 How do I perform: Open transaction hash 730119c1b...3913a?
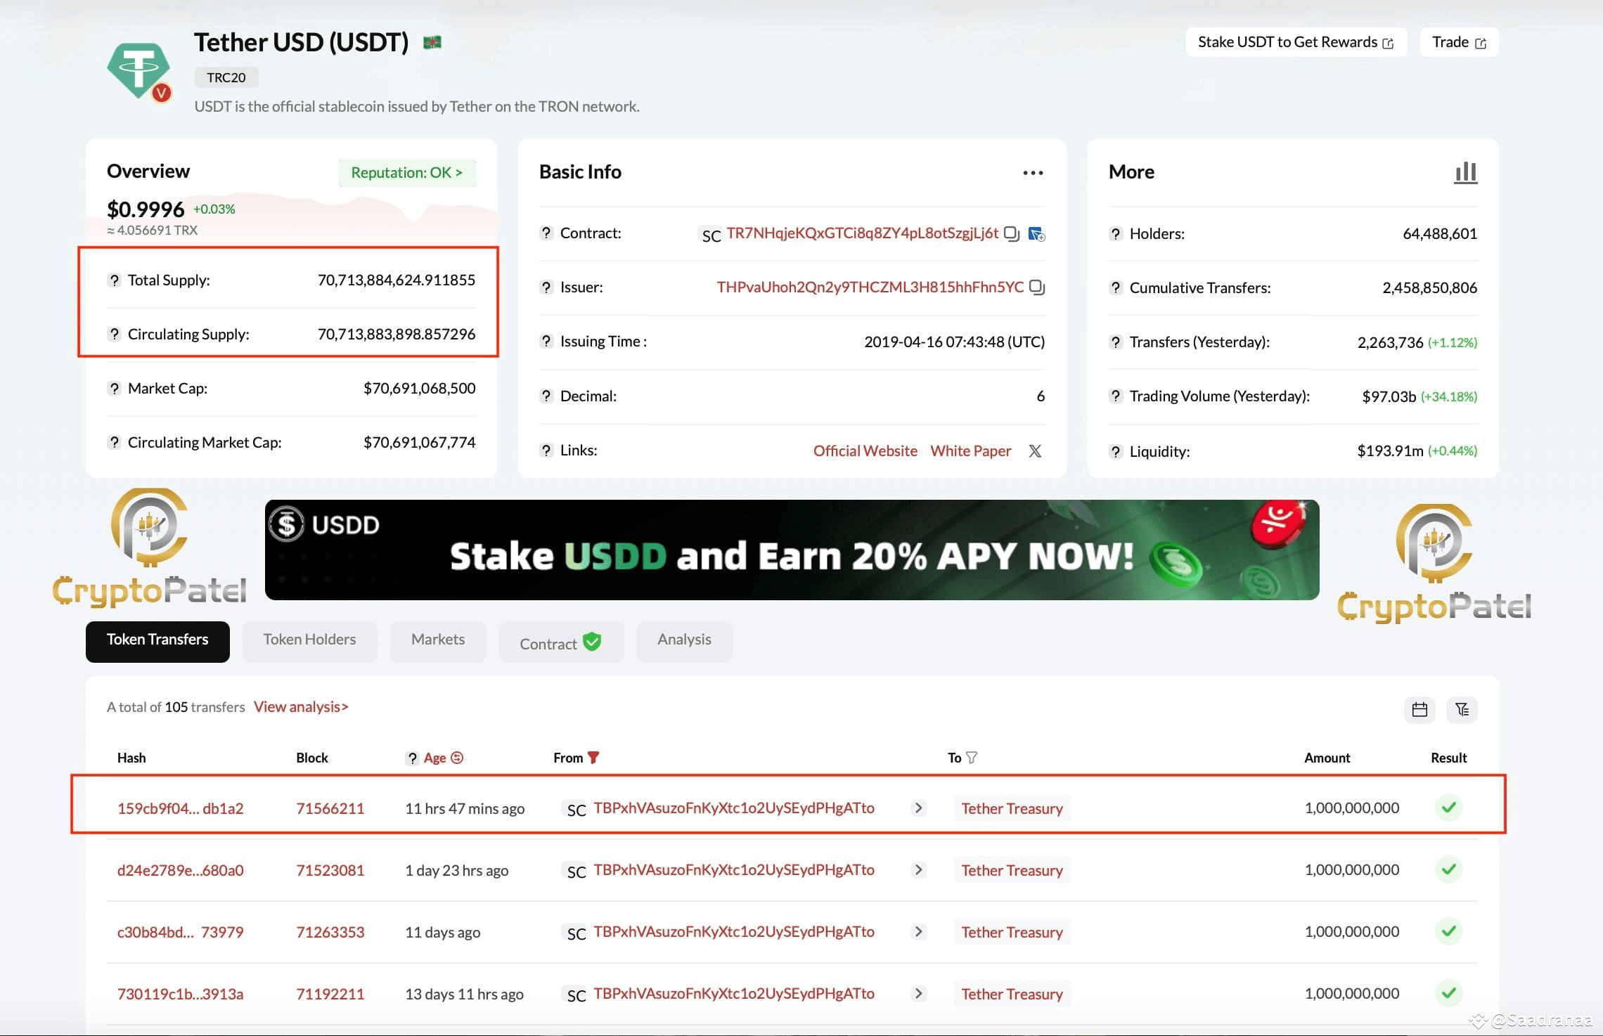(180, 994)
